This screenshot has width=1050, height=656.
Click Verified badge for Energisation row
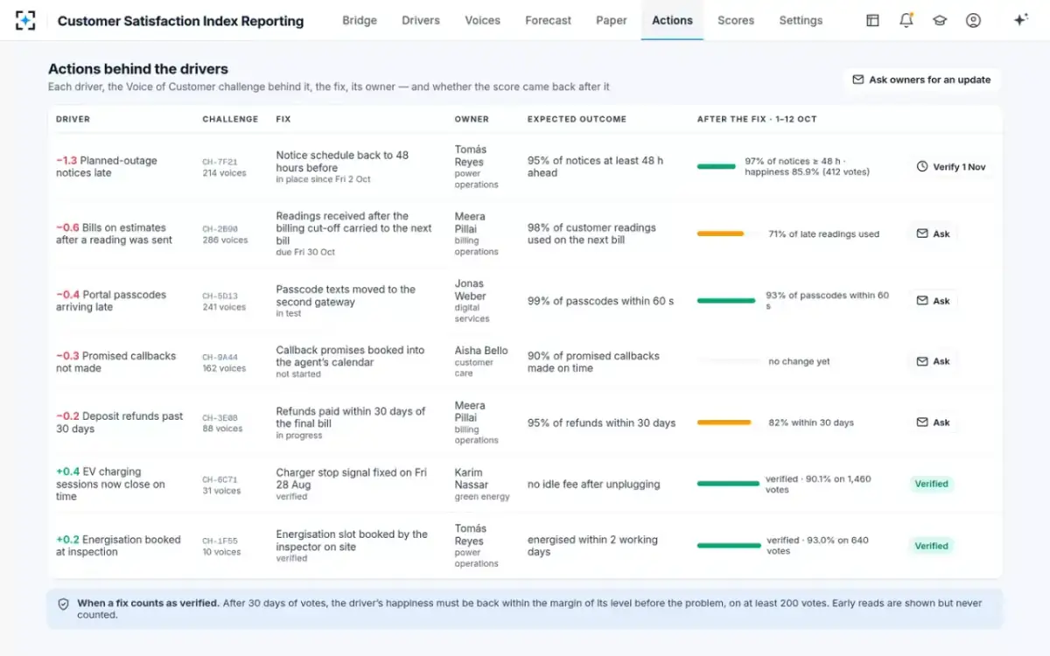(932, 546)
